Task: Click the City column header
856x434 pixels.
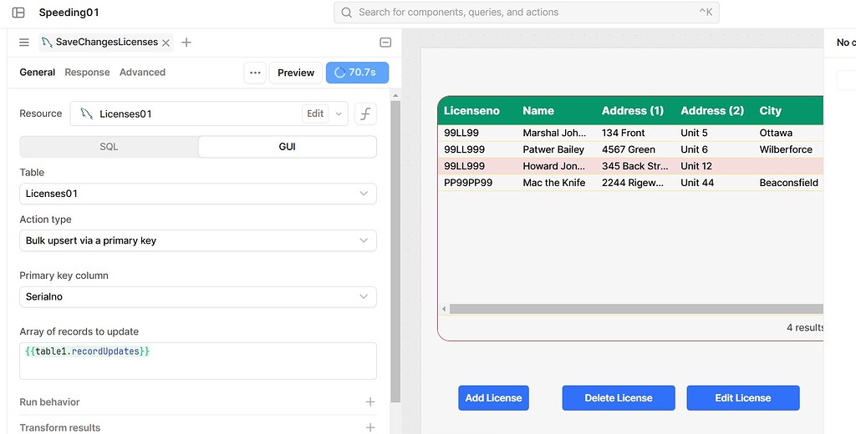Action: tap(770, 111)
